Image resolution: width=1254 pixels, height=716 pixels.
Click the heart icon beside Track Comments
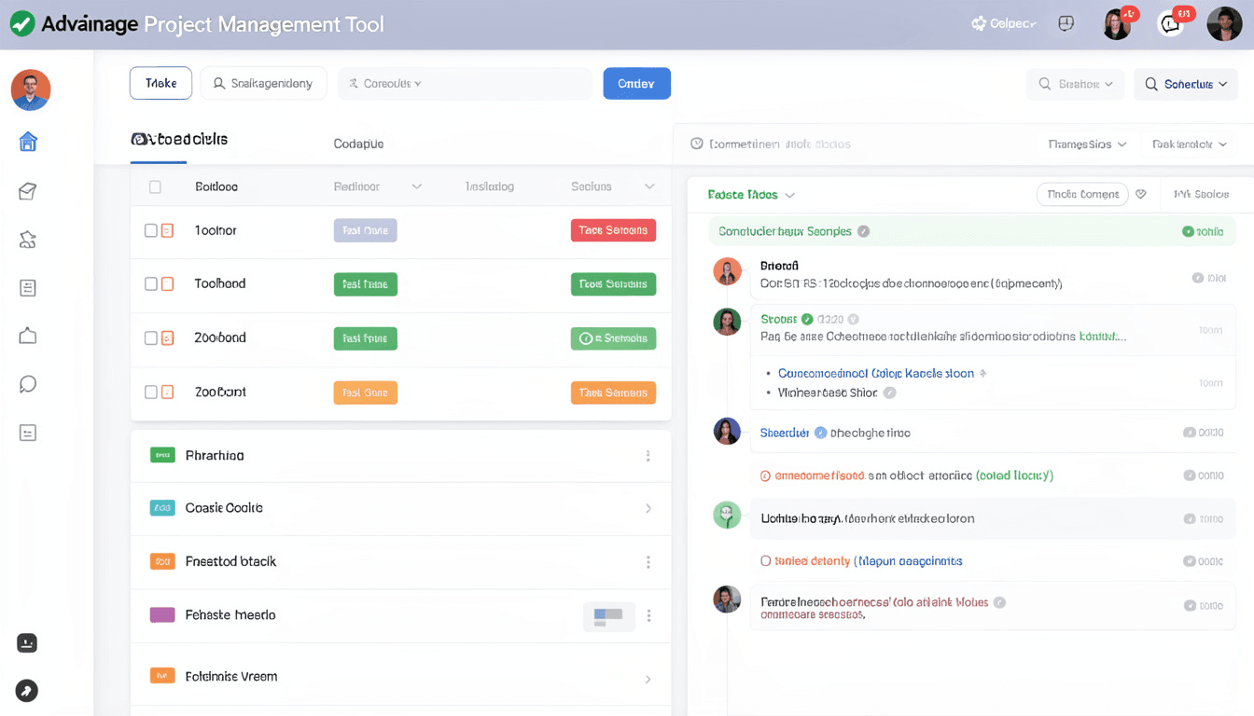[x=1140, y=194]
